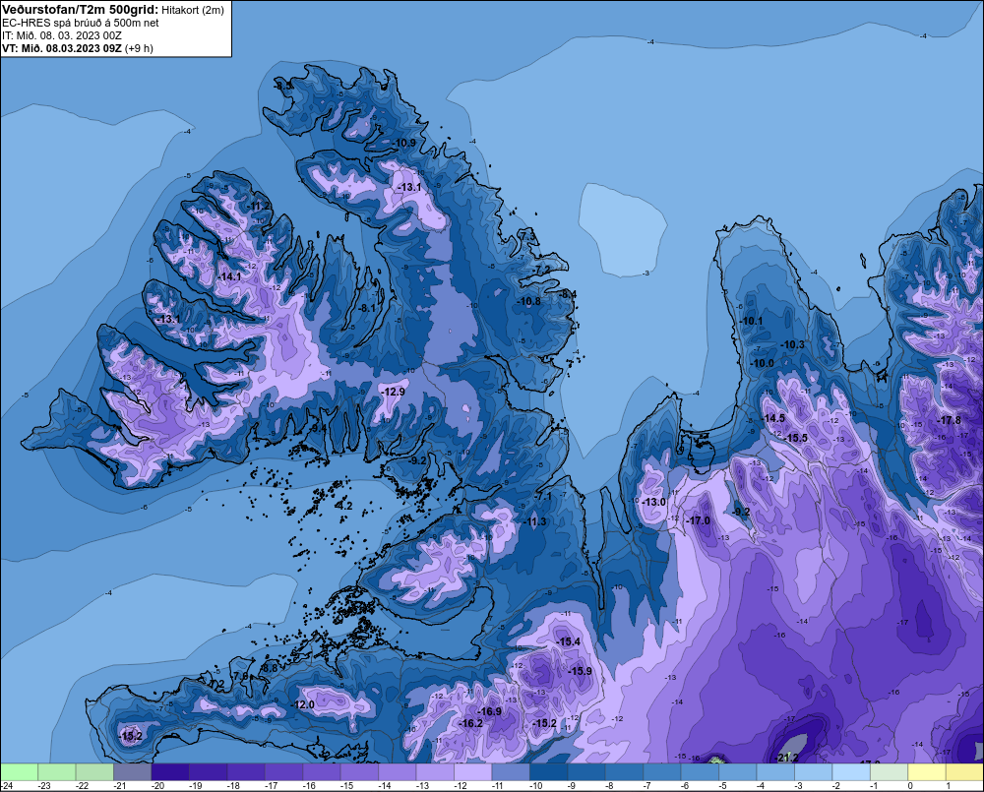Select the -14.1 temperature value
The height and width of the screenshot is (792, 984).
[229, 276]
